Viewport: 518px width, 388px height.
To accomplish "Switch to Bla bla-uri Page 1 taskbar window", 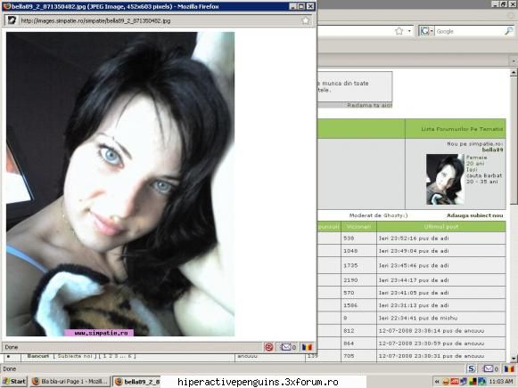I will (70, 382).
